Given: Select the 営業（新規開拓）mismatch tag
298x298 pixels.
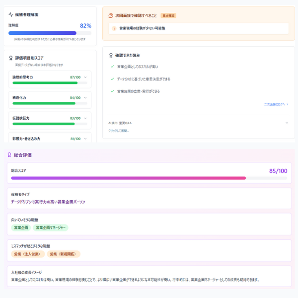Looking at the screenshot, I should pos(64,254).
